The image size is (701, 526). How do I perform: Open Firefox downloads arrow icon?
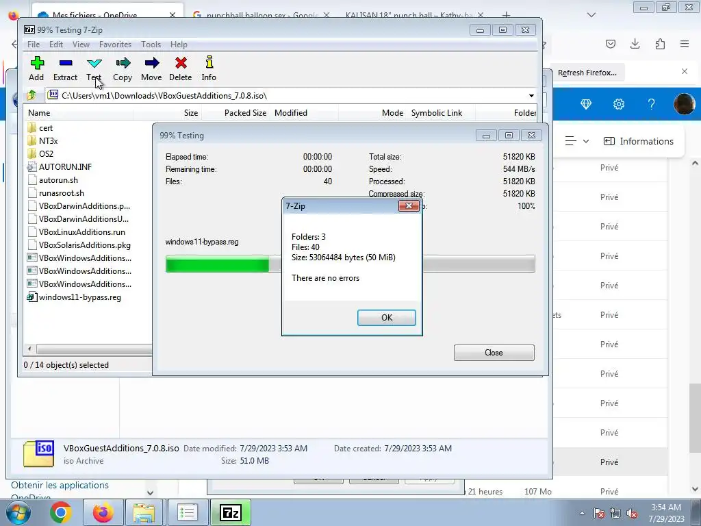[635, 44]
